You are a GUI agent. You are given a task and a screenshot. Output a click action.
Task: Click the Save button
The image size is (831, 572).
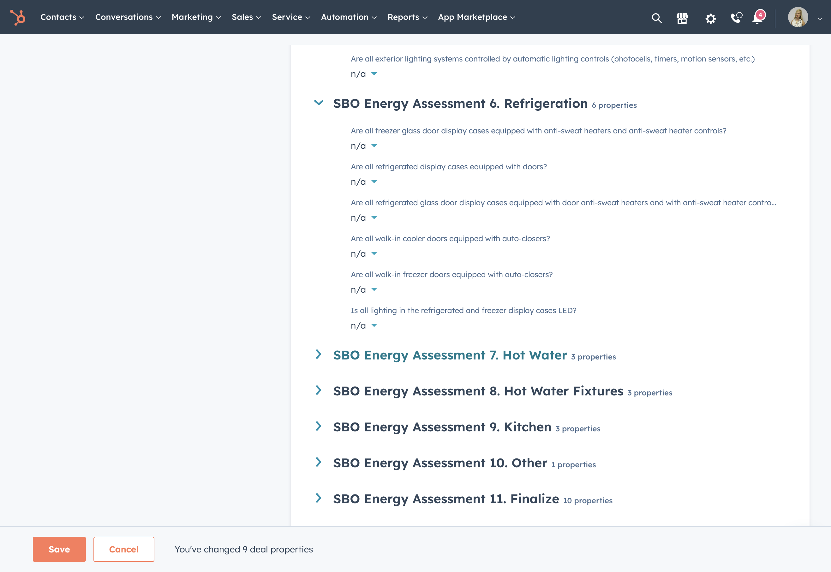click(x=59, y=549)
